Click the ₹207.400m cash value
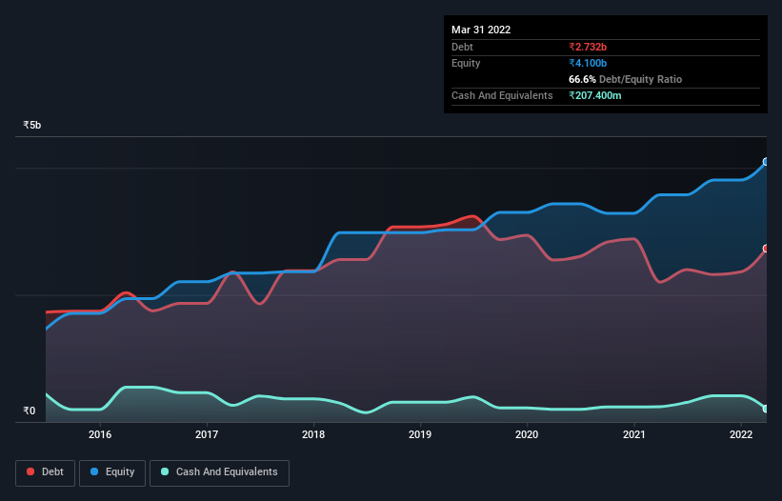Screen dimensions: 782x501 pos(595,95)
